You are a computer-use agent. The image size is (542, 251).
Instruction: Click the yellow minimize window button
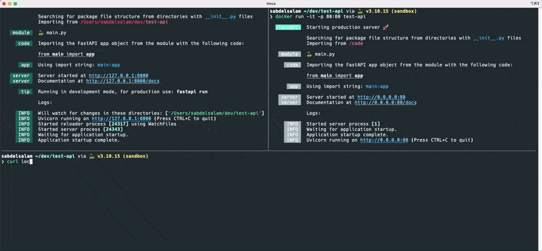(x=9, y=3)
